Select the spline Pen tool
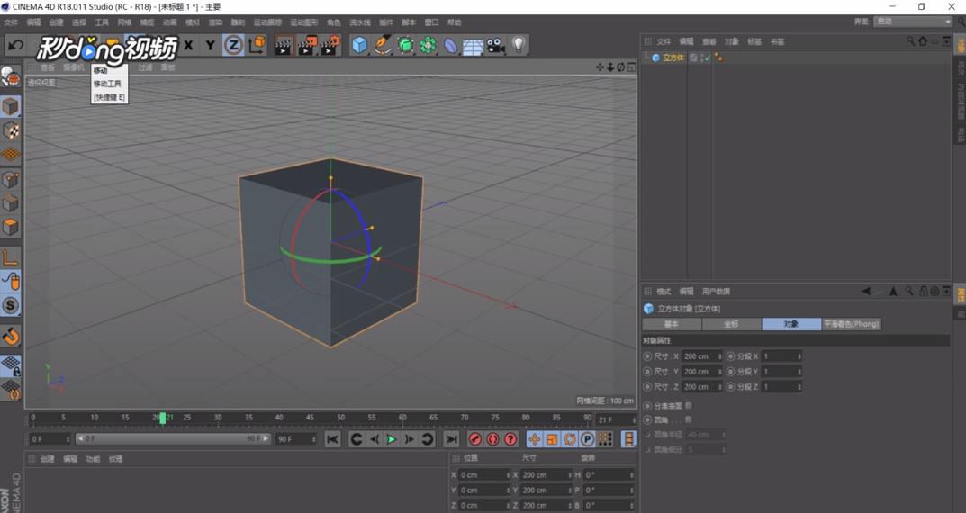Screen dimensions: 966x513 [x=383, y=45]
